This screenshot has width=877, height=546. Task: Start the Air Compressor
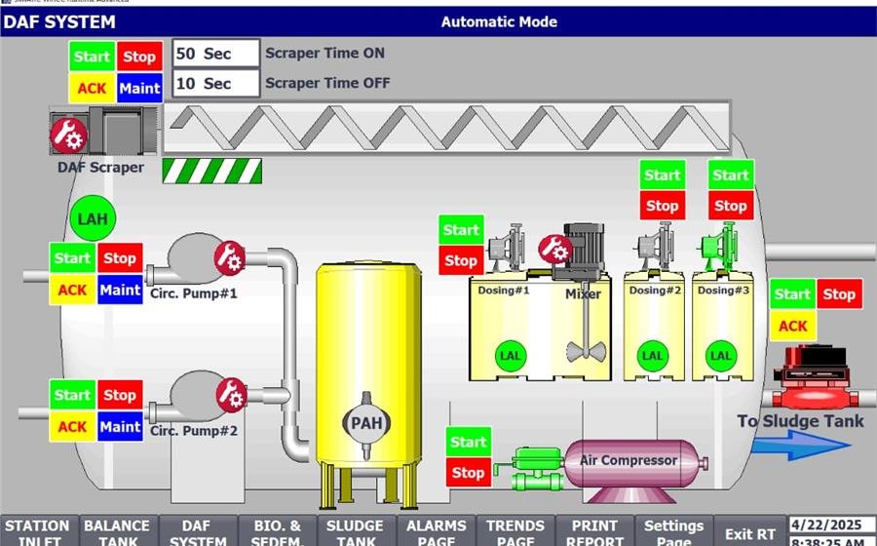[x=469, y=442]
